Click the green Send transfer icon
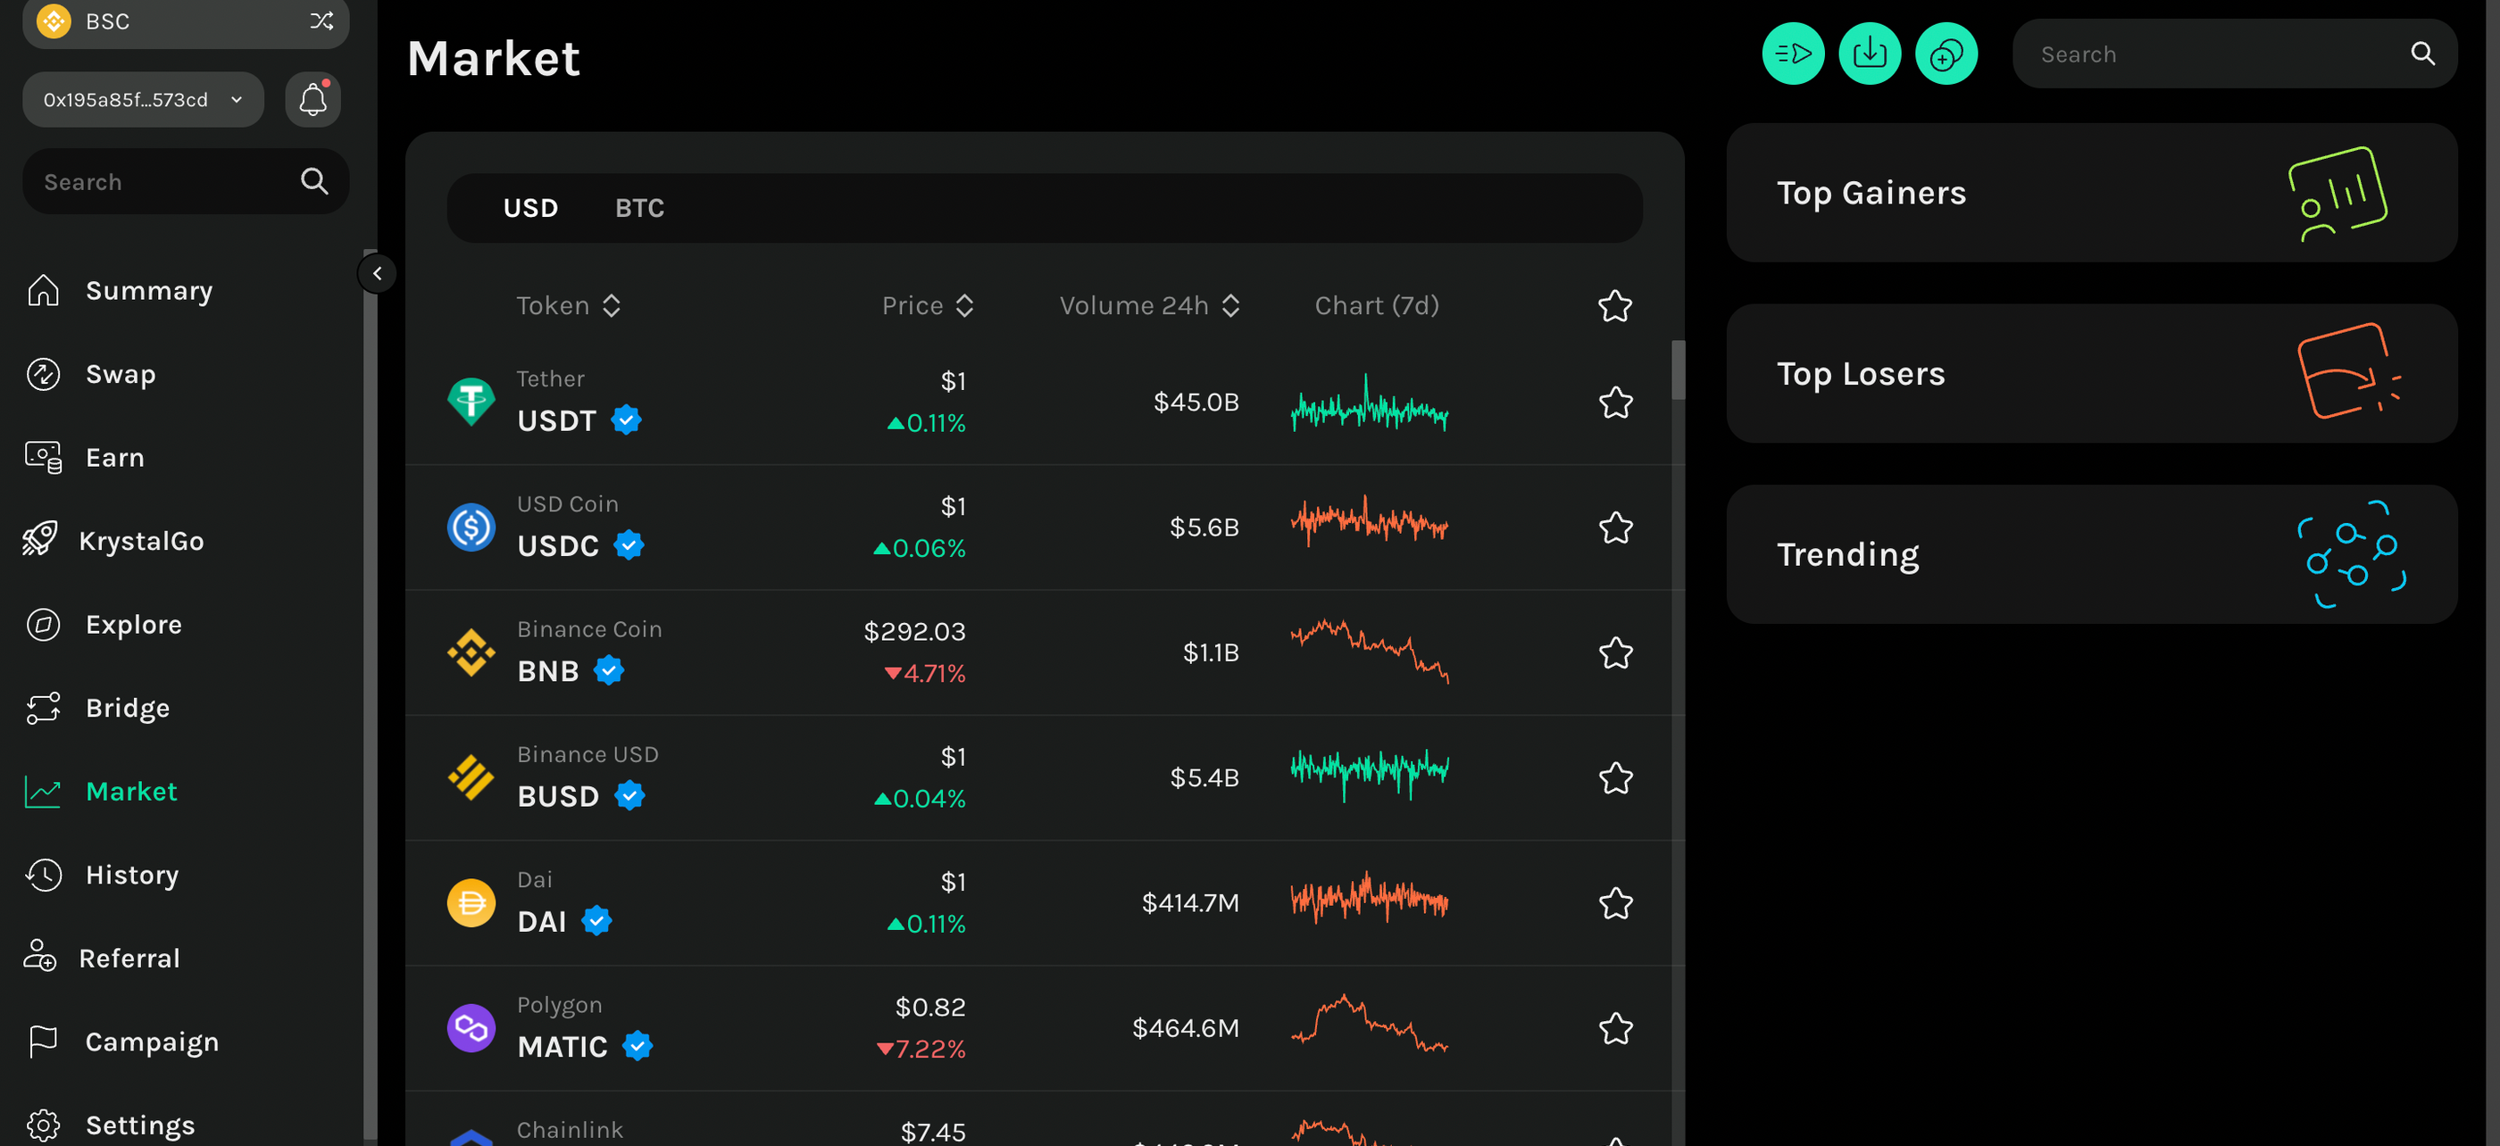This screenshot has height=1146, width=2500. 1793,54
